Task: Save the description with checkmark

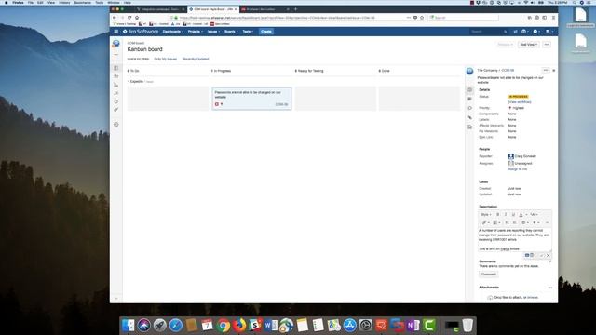Action: 542,255
